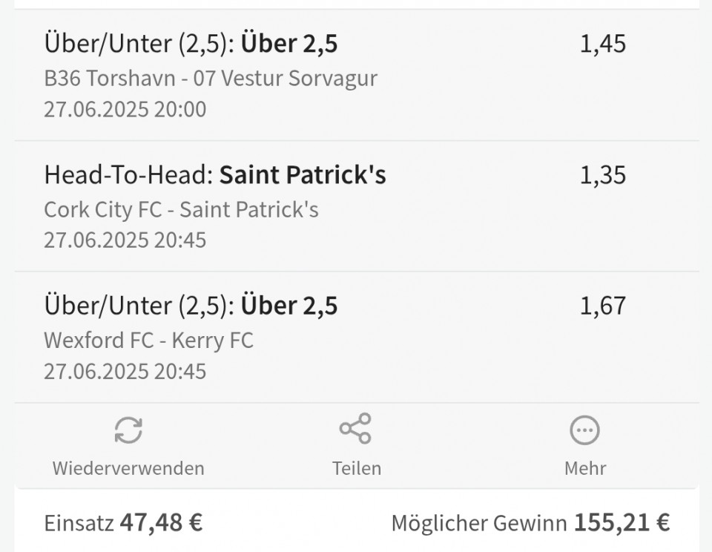Click the Einsatz 47,48 € amount
This screenshot has width=712, height=552.
pos(161,522)
